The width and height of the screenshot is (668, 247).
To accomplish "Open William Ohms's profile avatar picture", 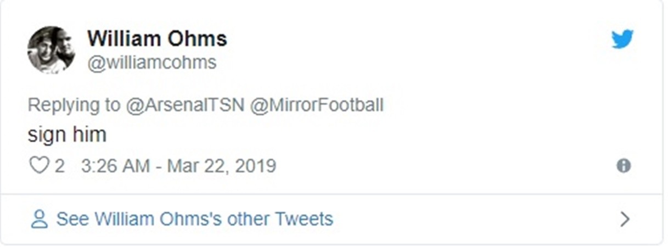I will [x=51, y=50].
